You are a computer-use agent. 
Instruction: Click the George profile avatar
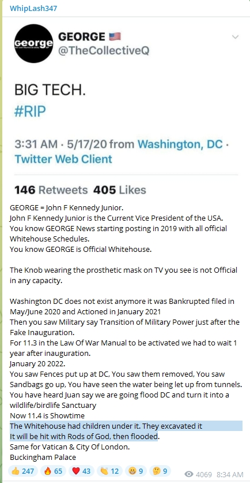click(34, 43)
